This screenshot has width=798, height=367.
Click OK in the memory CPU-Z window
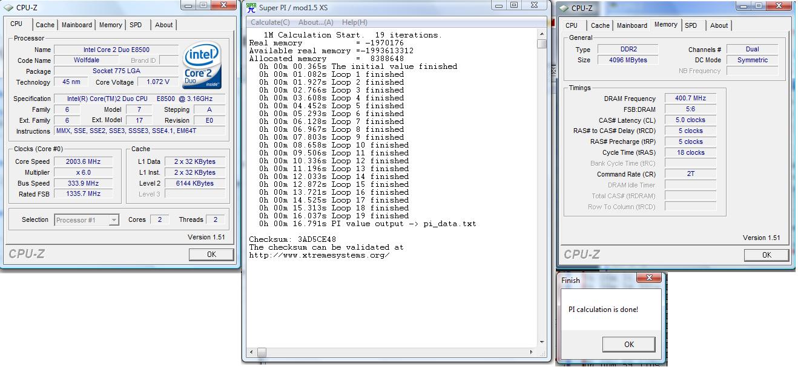coord(767,255)
